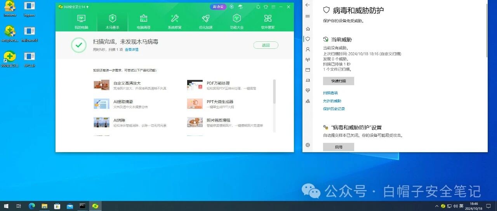Expand Windows Security hamburger navigation menu

point(308,16)
